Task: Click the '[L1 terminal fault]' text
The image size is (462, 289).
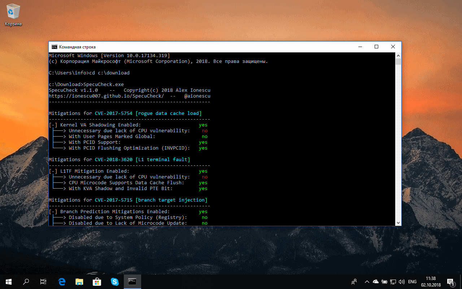Action: [x=163, y=160]
